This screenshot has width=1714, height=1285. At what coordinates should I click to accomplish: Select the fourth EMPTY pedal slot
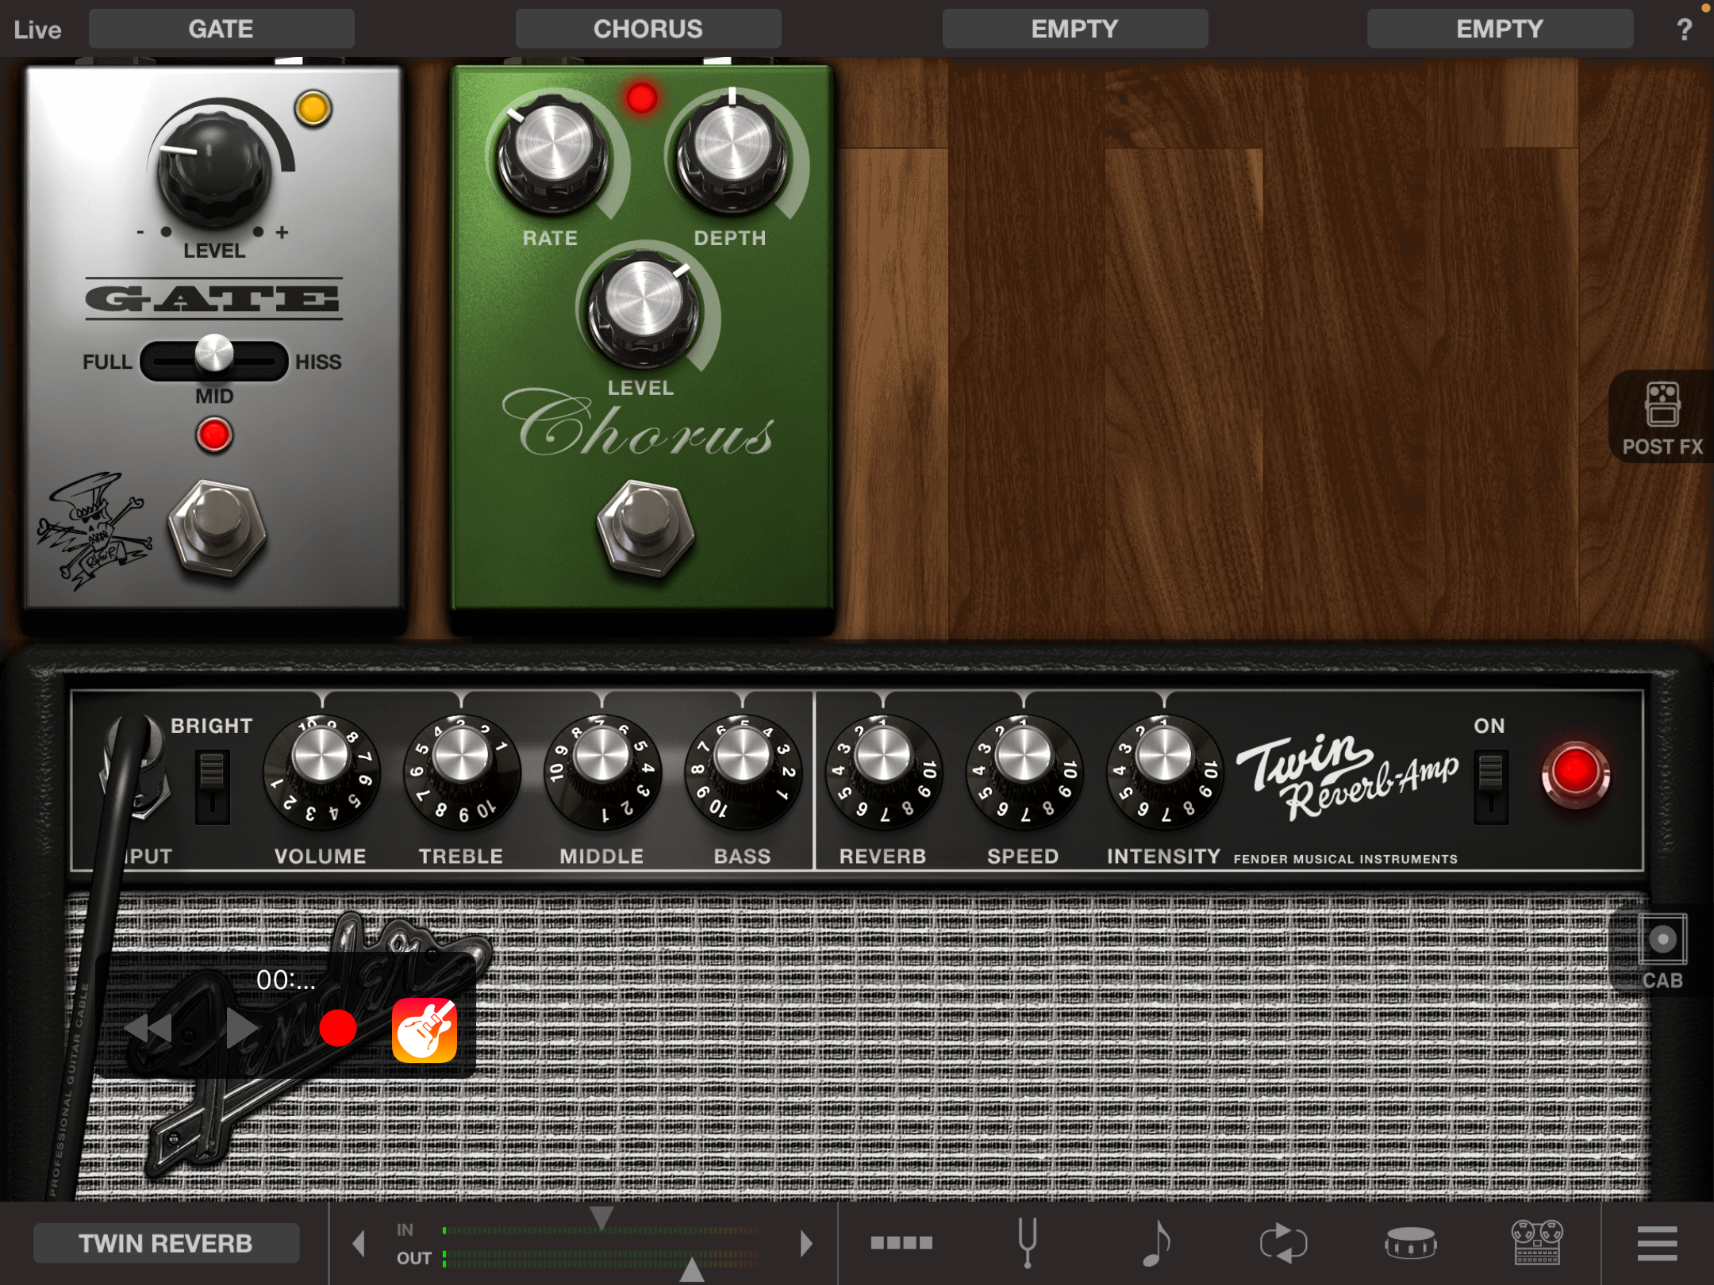(x=1500, y=29)
